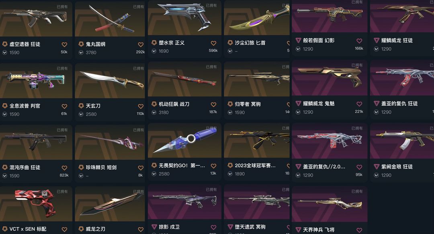Click the tier badge icon next to 珍珠棘贝 短剑
The height and width of the screenshot is (234, 434).
[81, 167]
